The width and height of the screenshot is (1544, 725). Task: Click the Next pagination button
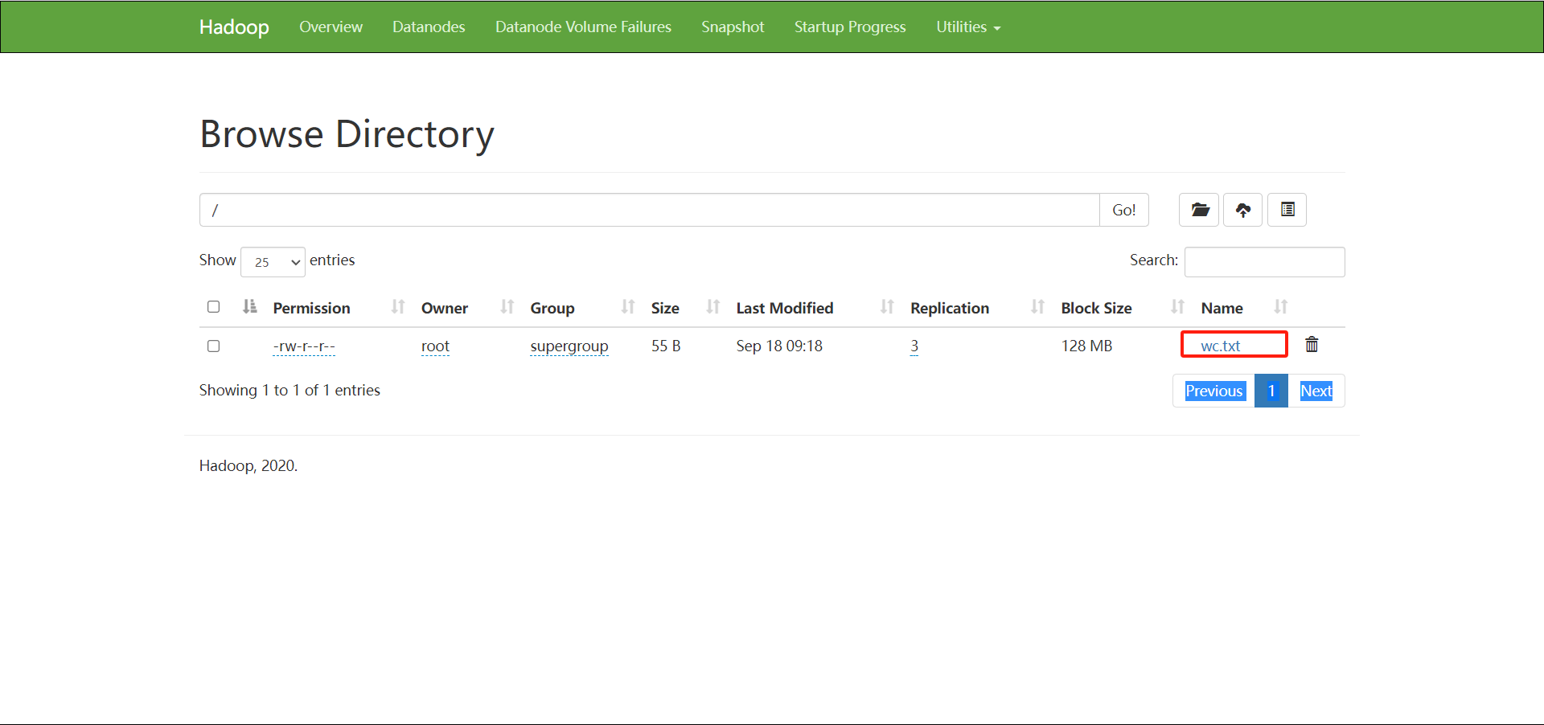pyautogui.click(x=1316, y=391)
